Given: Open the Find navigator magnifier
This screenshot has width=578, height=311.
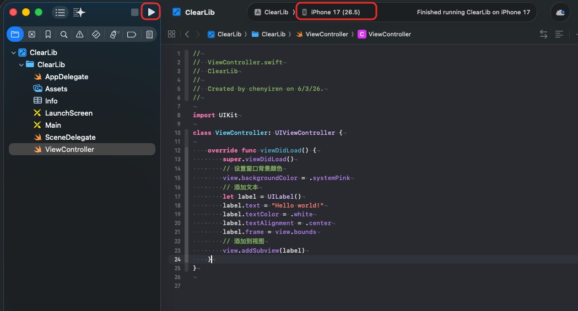Looking at the screenshot, I should [x=64, y=34].
